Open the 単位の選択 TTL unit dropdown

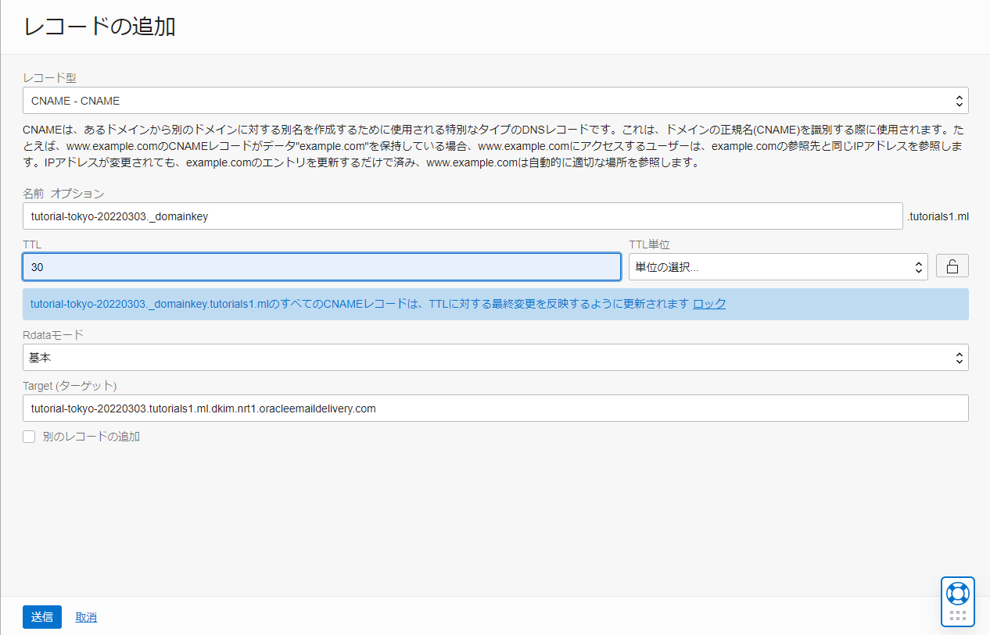coord(777,266)
